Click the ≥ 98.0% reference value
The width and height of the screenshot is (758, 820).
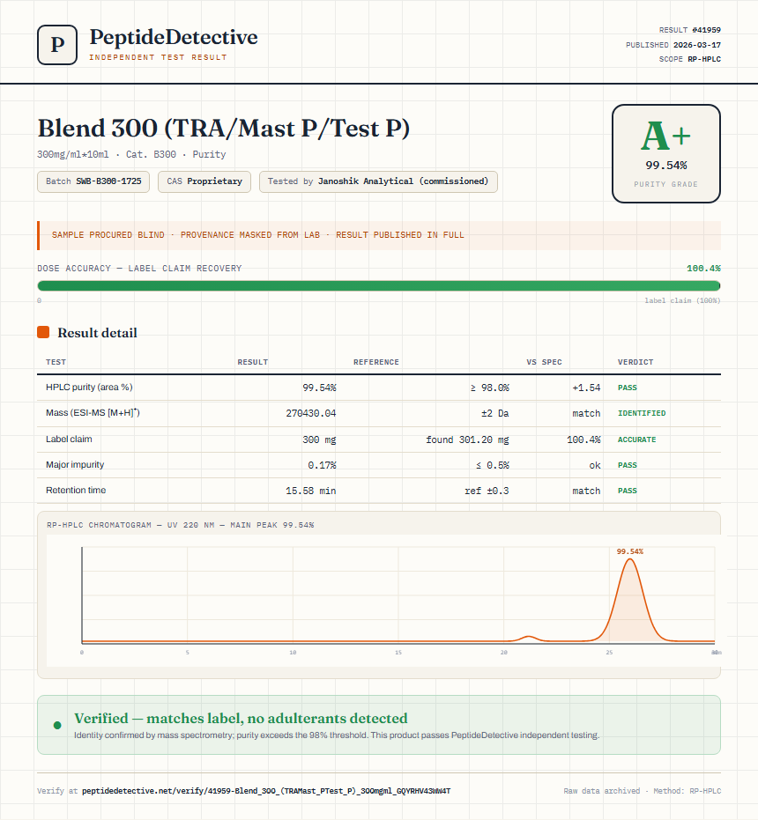[x=489, y=388]
